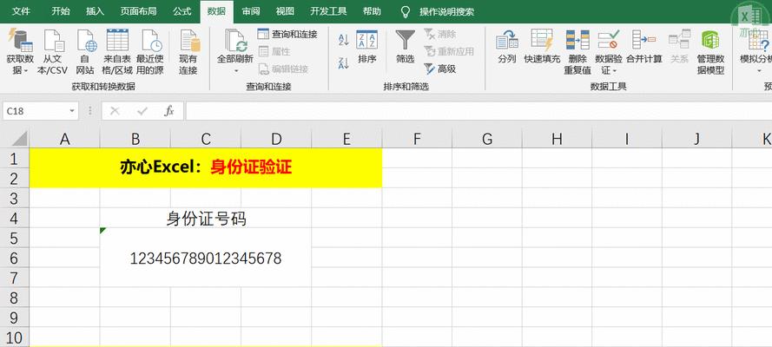Screen dimensions: 772x347
Task: Open the 文件 (File) tab
Action: point(21,11)
